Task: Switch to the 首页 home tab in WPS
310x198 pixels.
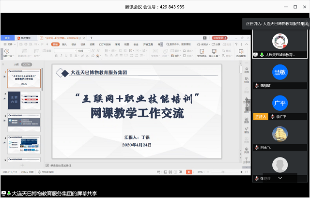Action: pos(7,38)
